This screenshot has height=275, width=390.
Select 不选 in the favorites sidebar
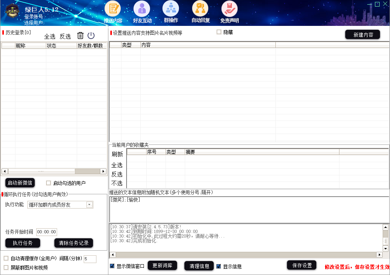click(117, 183)
